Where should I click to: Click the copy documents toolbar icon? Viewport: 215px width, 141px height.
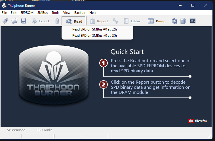[183, 21]
